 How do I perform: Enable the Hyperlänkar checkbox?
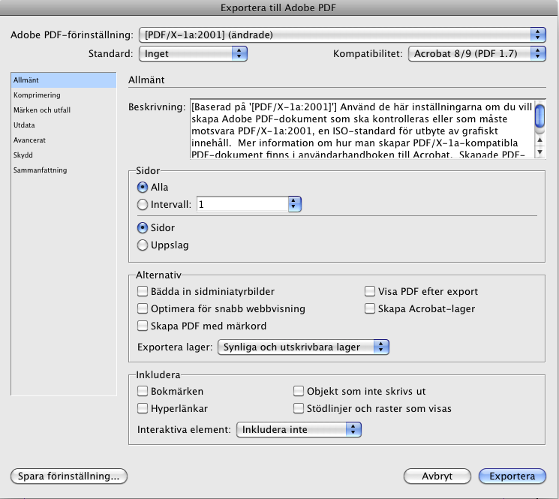[x=143, y=408]
